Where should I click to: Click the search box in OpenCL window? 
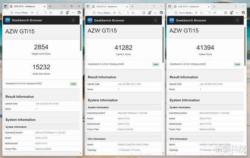click(x=132, y=12)
